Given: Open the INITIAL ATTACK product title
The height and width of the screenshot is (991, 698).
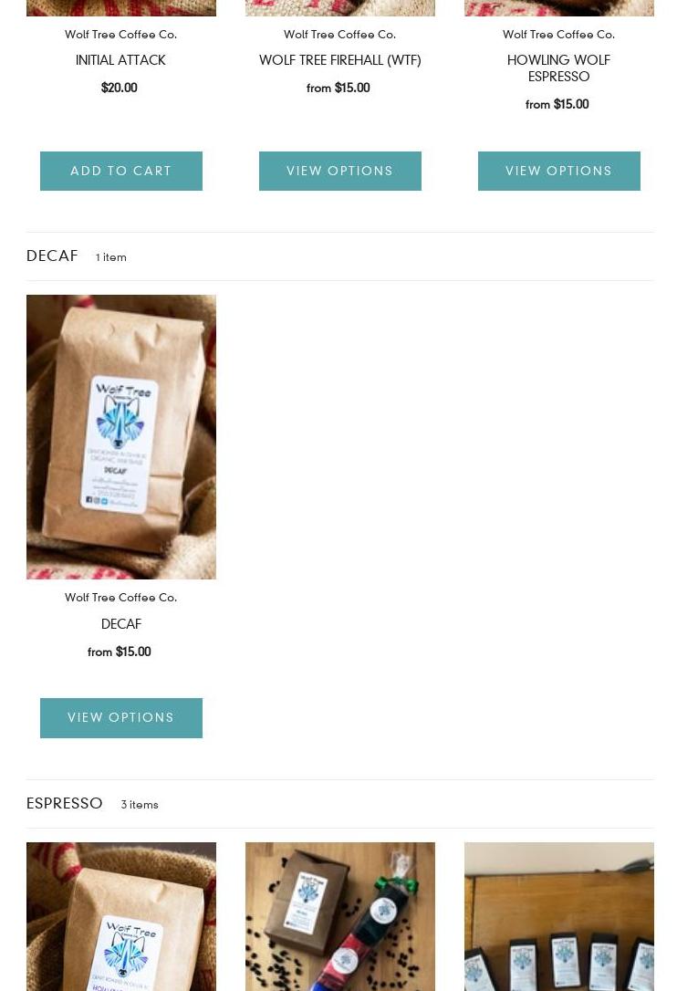Looking at the screenshot, I should [120, 60].
